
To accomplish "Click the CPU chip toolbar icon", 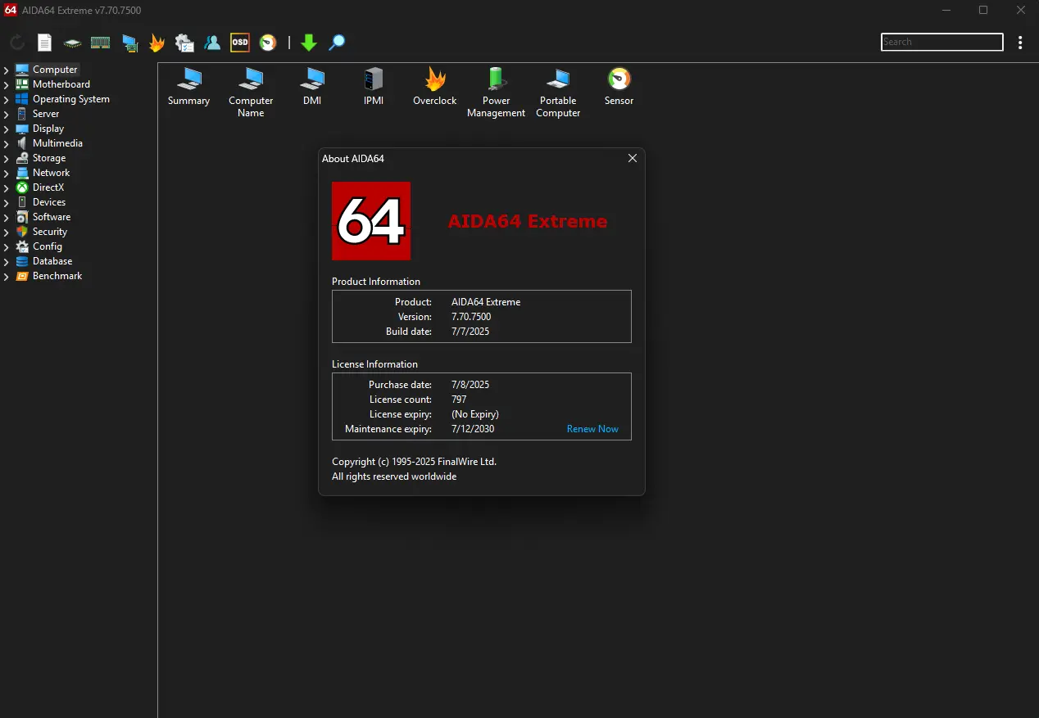I will 73,43.
